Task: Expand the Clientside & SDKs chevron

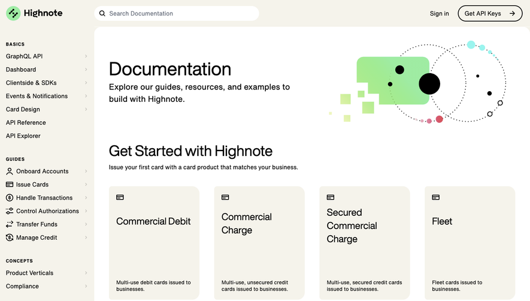Action: pos(86,83)
